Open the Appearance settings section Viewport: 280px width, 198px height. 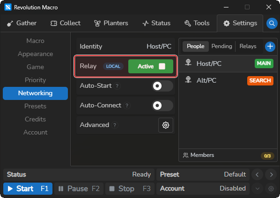pyautogui.click(x=36, y=54)
